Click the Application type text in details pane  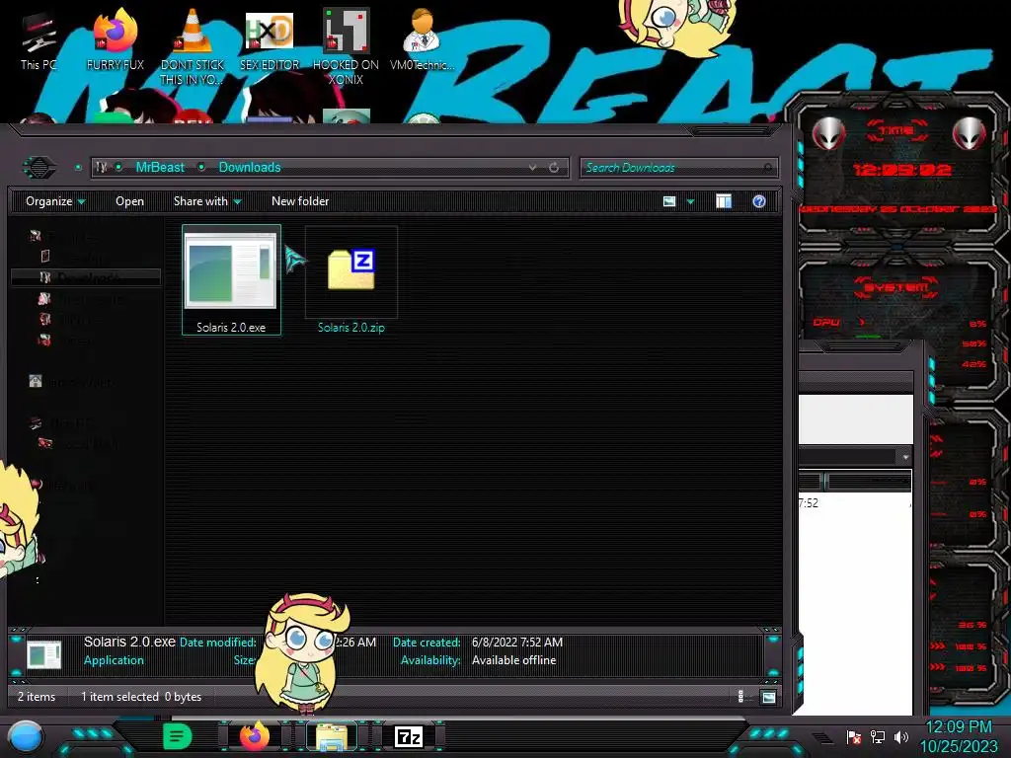[114, 660]
